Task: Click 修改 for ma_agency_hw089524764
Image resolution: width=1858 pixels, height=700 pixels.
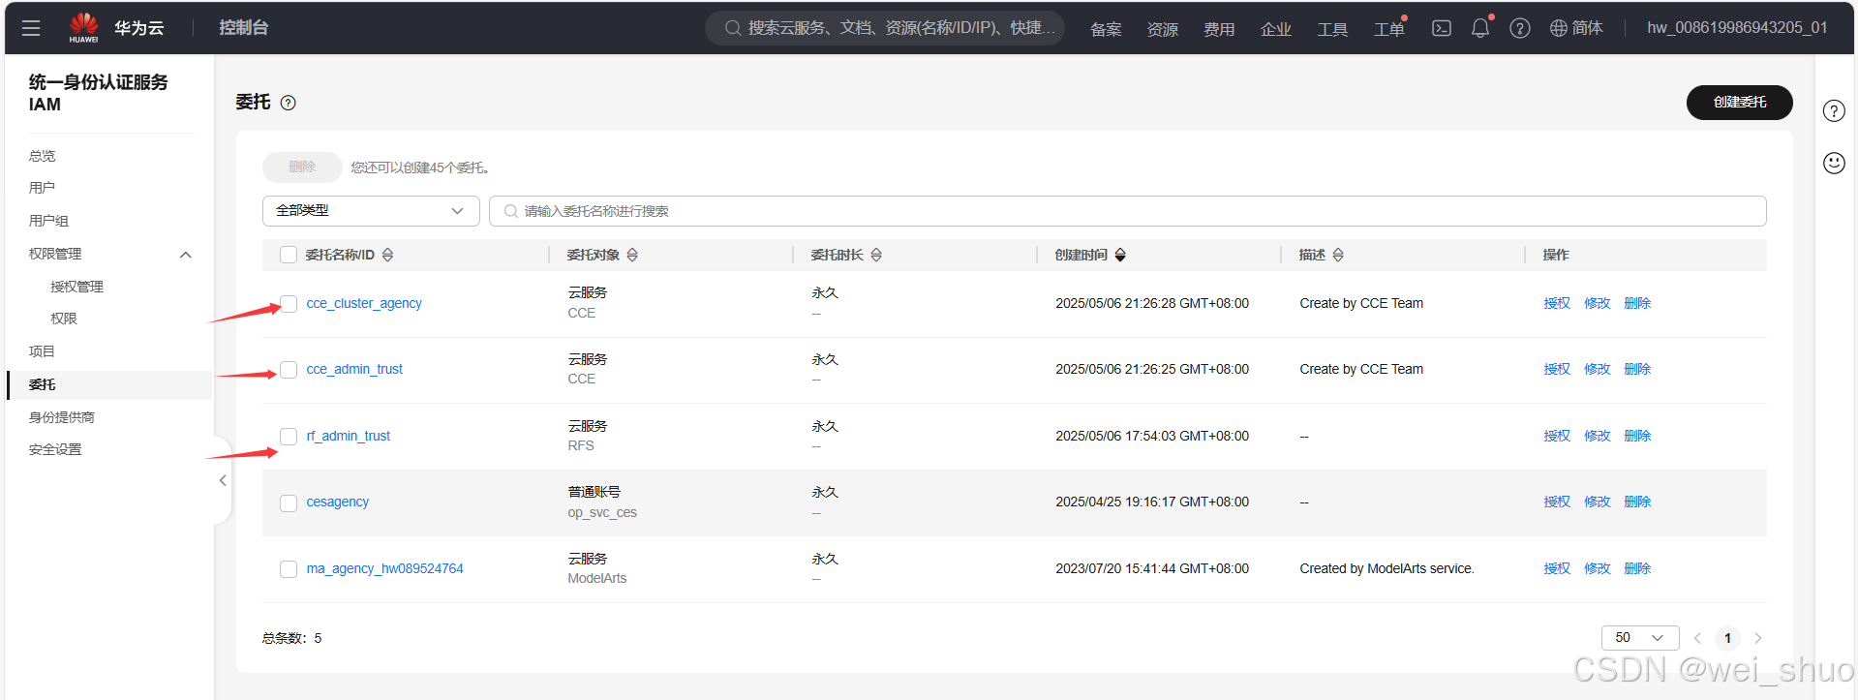Action: [x=1598, y=568]
